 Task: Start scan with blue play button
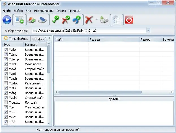(7, 20)
